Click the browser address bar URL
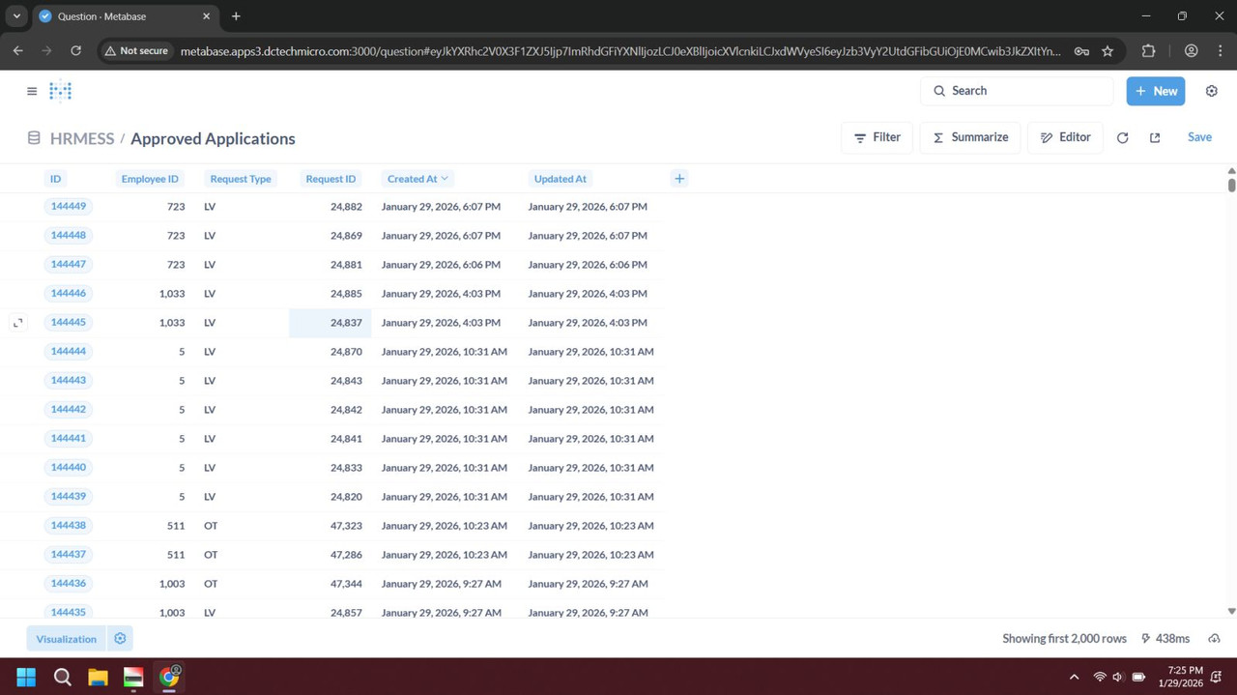Screen dimensions: 1237x695 tap(620, 50)
